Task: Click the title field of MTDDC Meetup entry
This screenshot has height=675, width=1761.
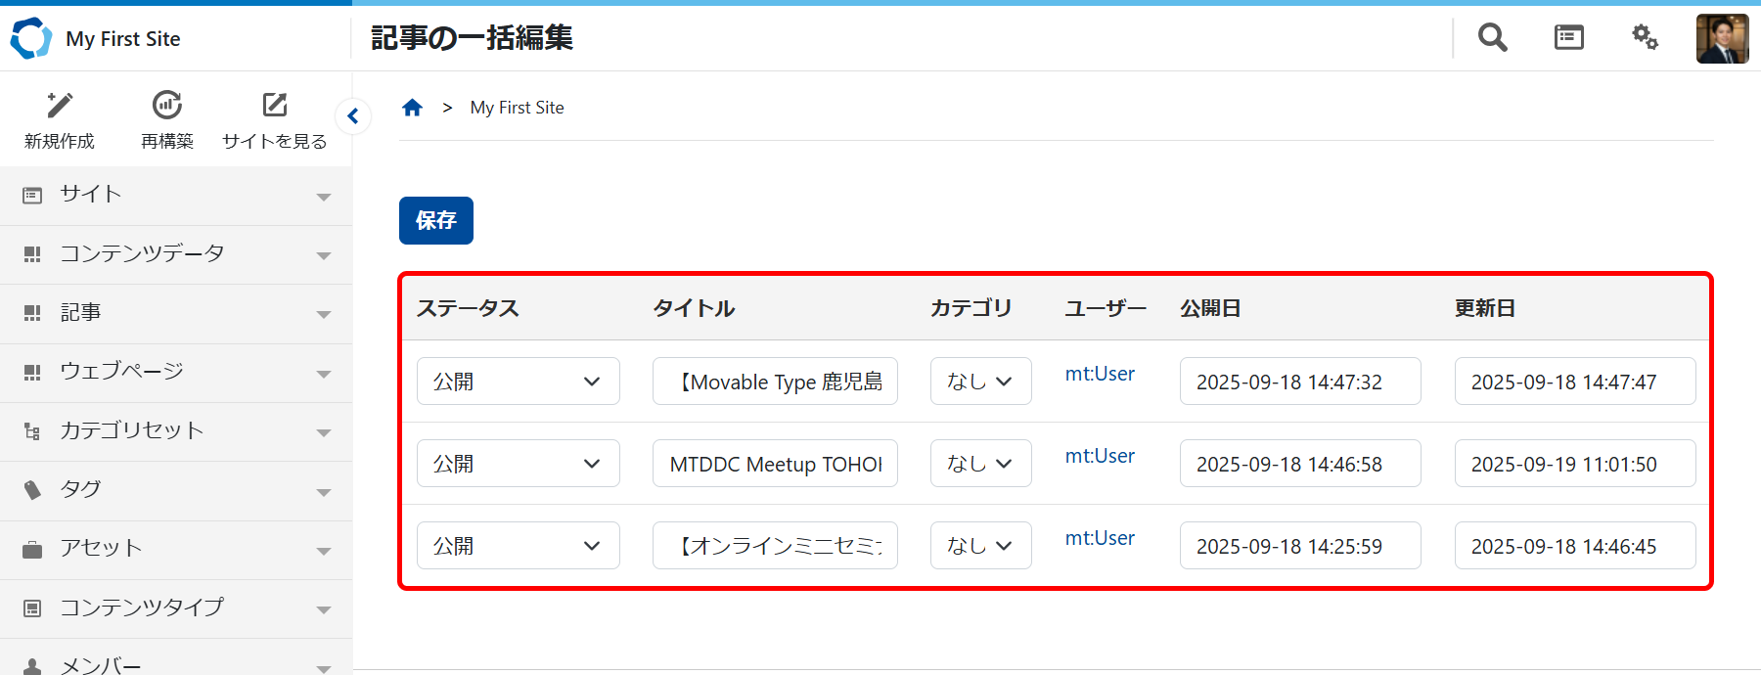Action: tap(775, 464)
